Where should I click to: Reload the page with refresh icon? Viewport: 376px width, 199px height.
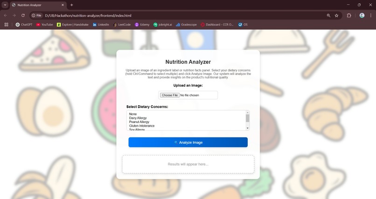(x=23, y=15)
